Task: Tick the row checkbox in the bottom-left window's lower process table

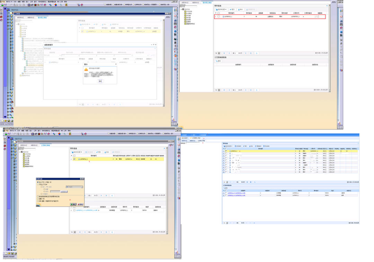Action: coord(74,210)
